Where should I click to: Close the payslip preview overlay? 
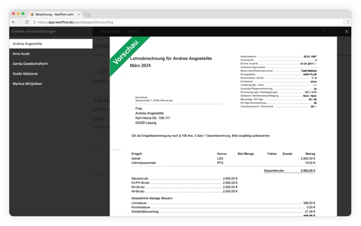(x=347, y=31)
